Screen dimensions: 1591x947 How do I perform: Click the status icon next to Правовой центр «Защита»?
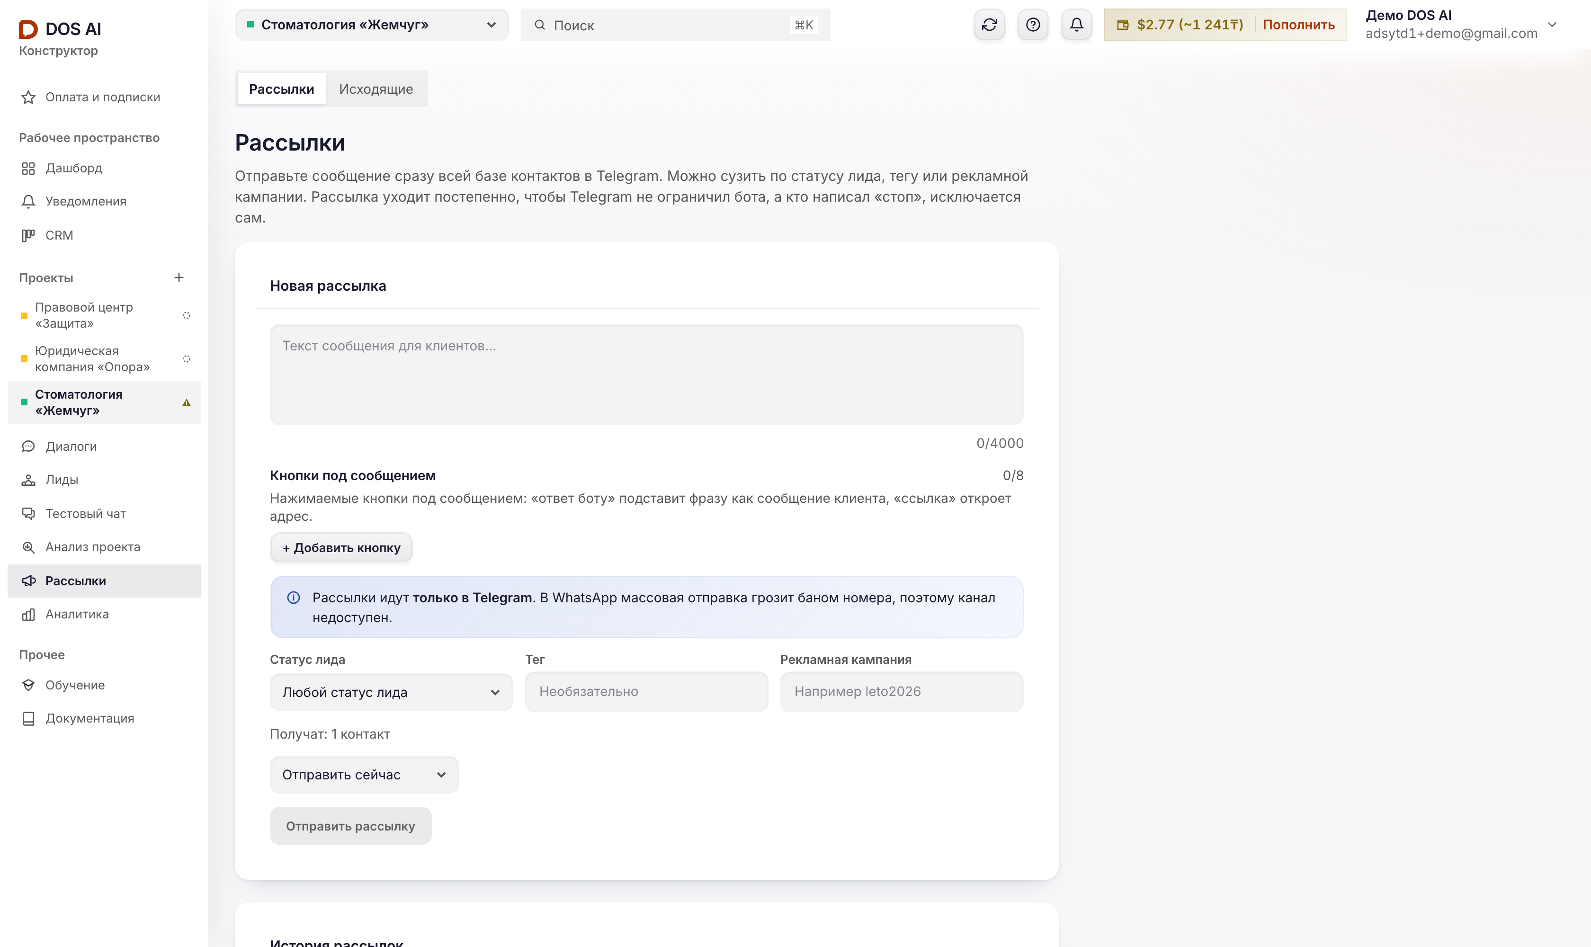[x=187, y=315]
